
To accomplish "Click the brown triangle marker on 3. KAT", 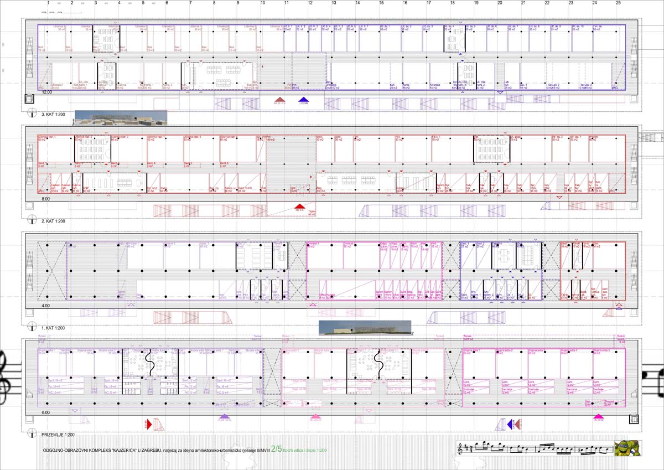I will pos(280,100).
